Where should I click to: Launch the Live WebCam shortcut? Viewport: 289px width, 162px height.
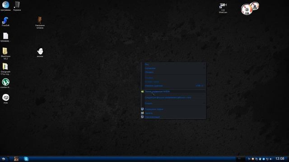pyautogui.click(x=223, y=8)
